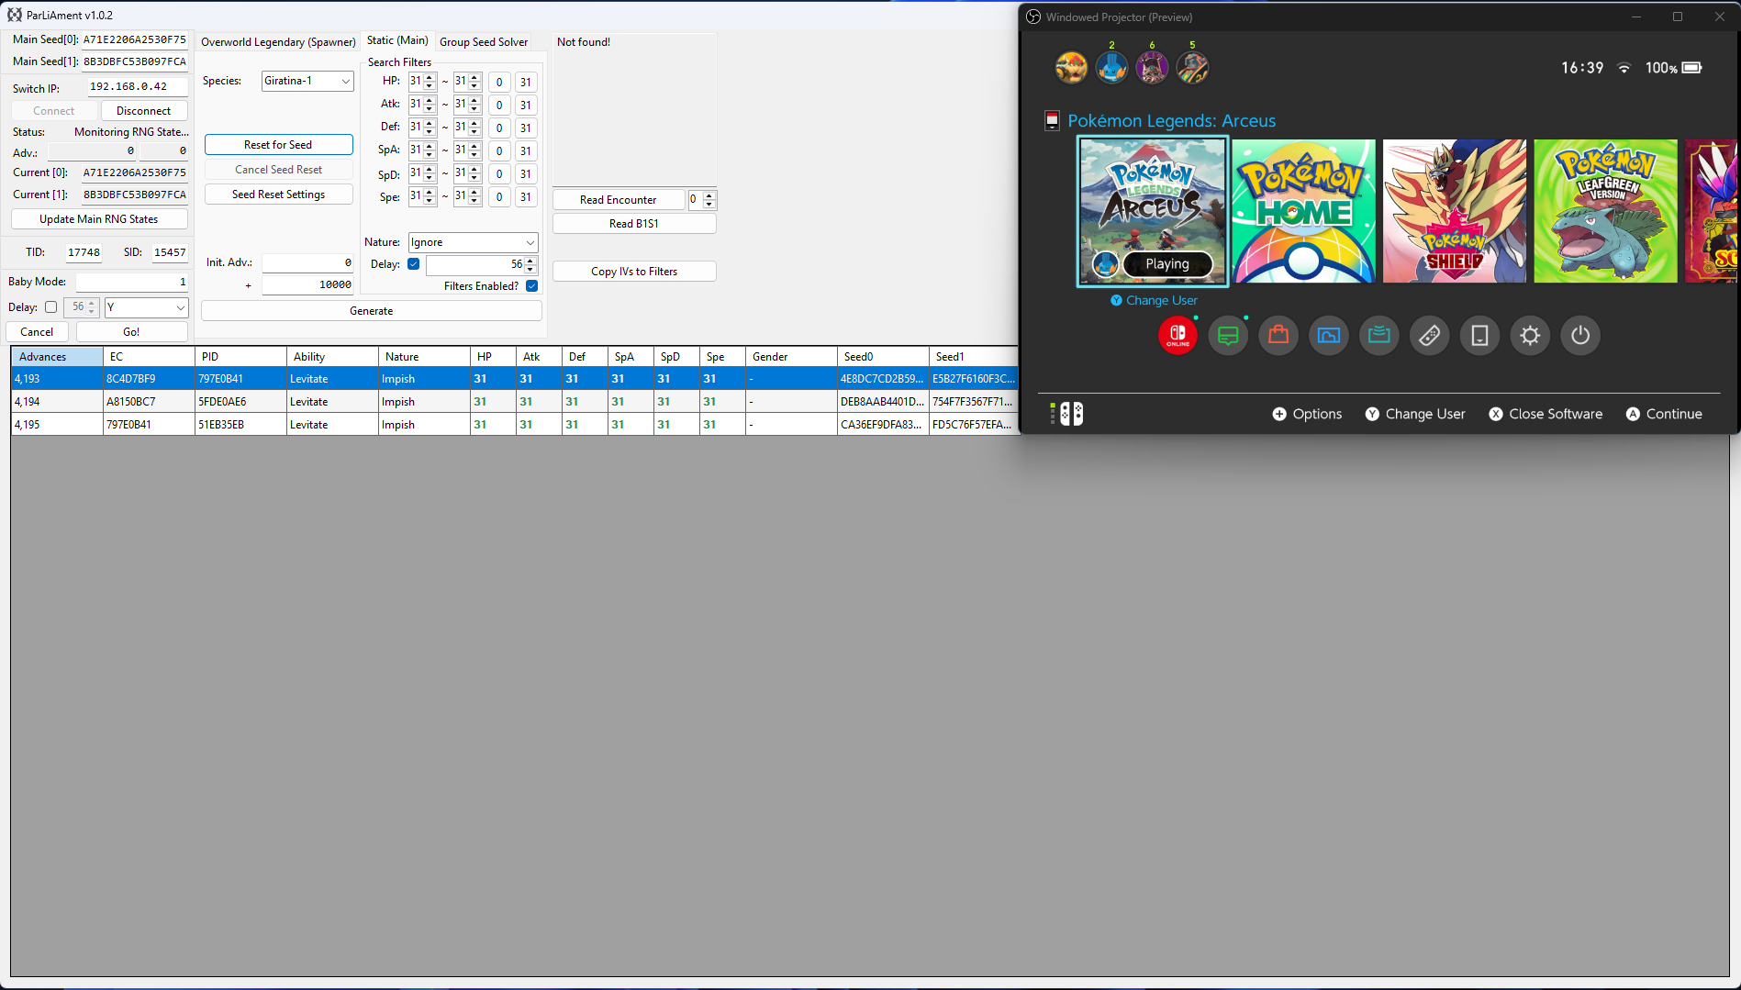Toggle the search Delay checkbox beside 56
The image size is (1741, 990).
click(414, 264)
